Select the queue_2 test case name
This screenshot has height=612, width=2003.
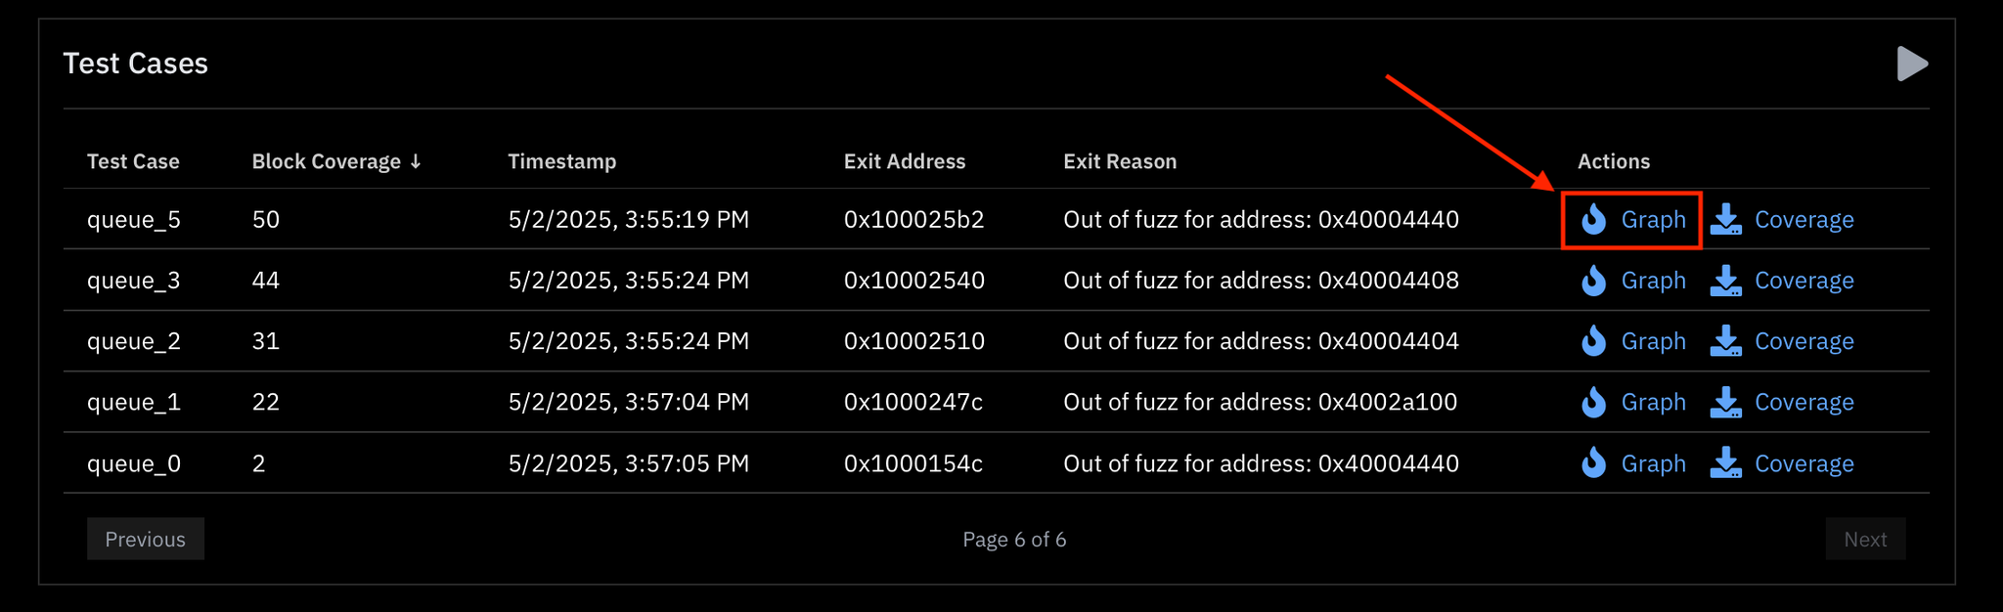(134, 341)
